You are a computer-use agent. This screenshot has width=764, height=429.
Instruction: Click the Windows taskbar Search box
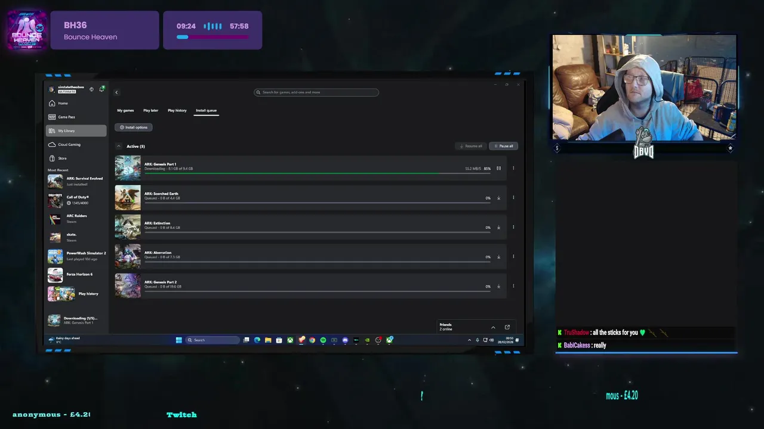212,340
